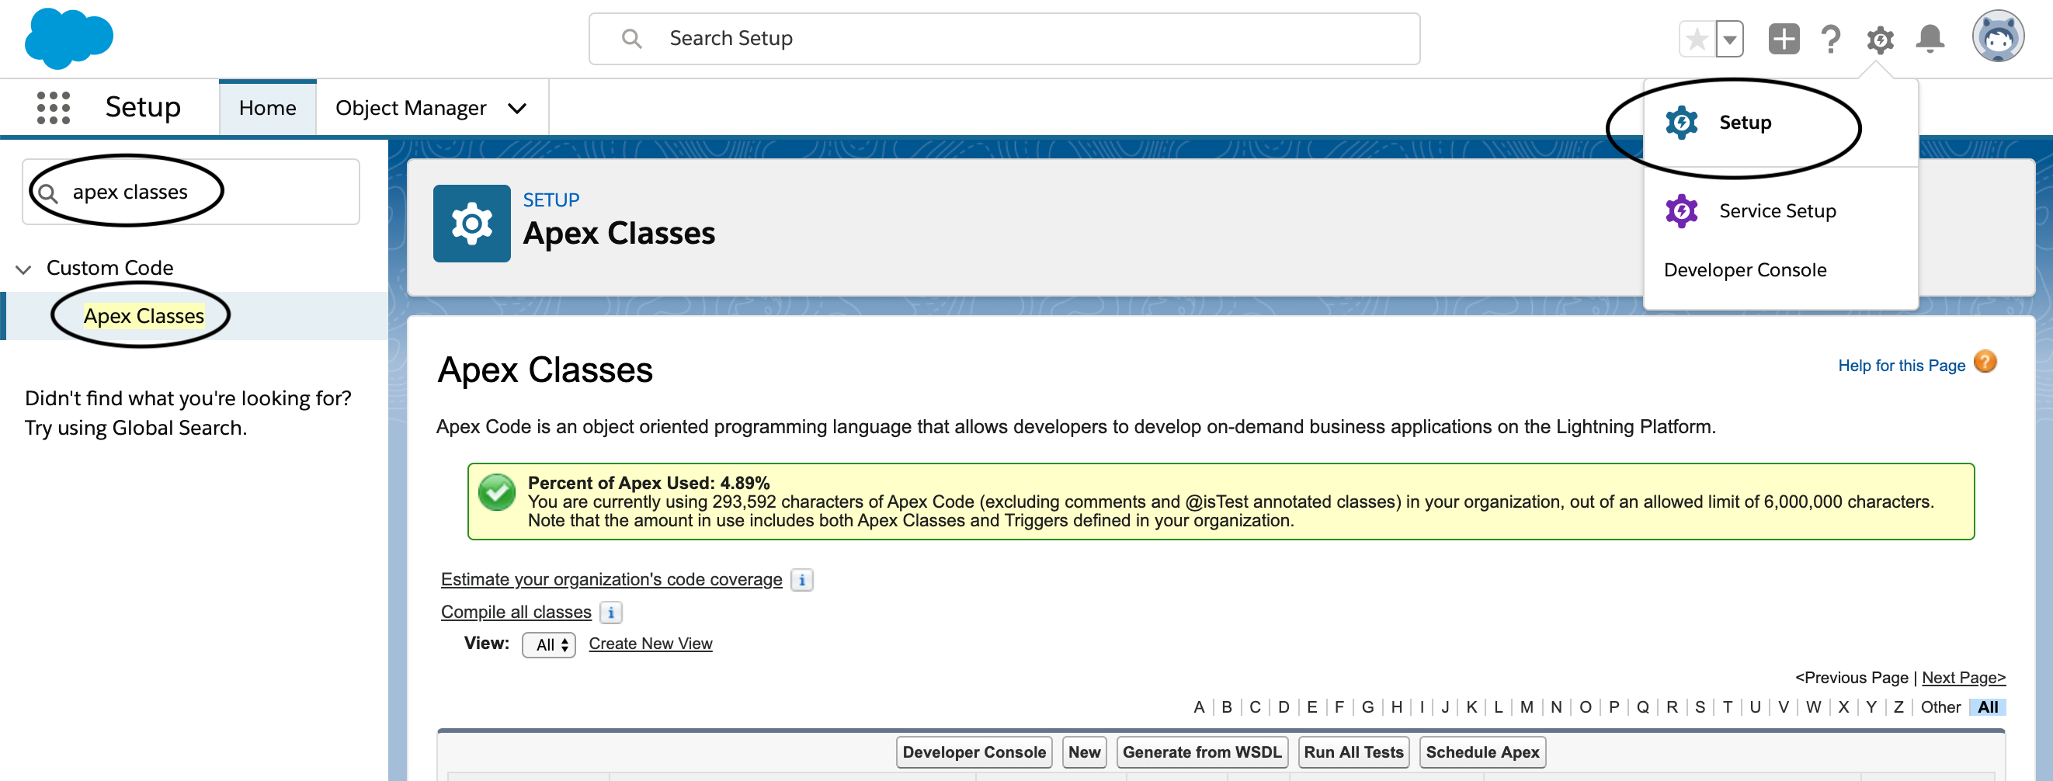
Task: Click the SETUP breadcrumb label
Action: (551, 200)
